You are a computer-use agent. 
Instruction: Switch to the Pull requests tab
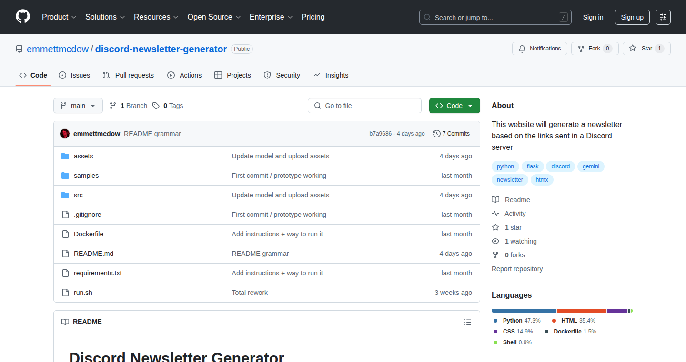[x=128, y=75]
